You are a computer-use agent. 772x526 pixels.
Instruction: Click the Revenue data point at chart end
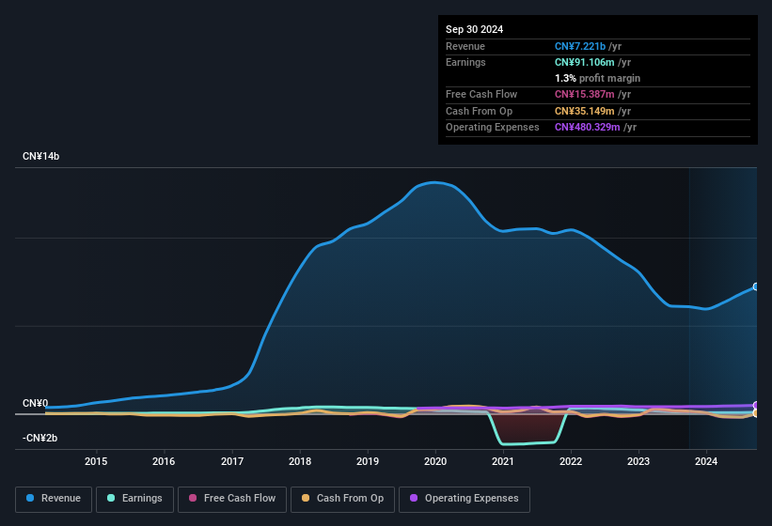(x=756, y=286)
